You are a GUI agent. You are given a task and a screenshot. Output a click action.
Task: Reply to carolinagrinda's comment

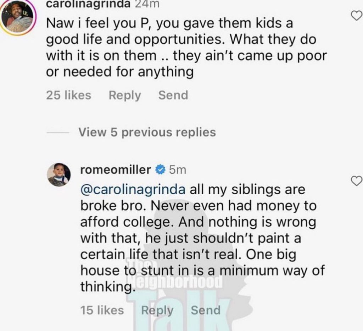pyautogui.click(x=124, y=95)
